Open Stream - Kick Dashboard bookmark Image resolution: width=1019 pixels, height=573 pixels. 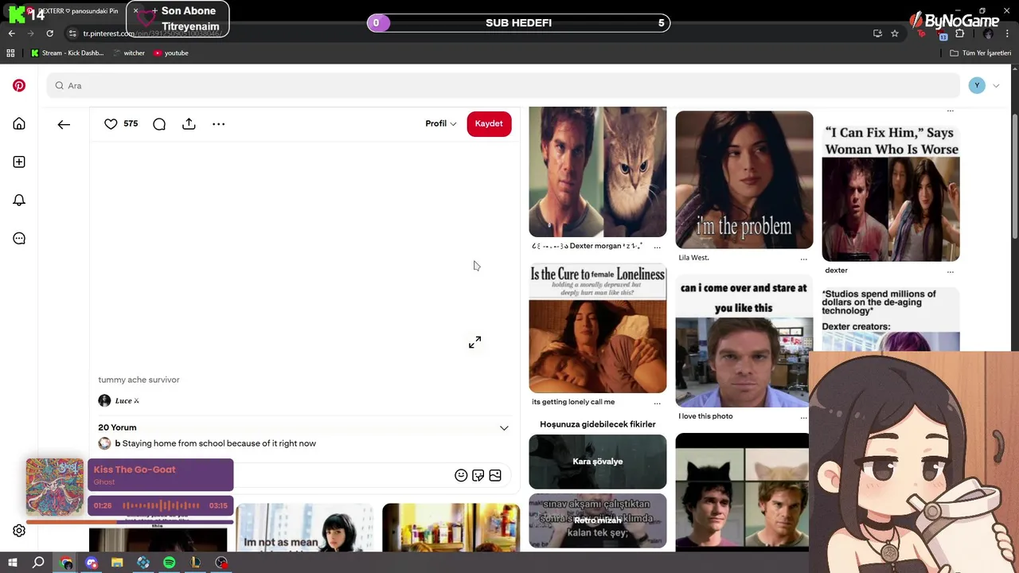[x=68, y=53]
